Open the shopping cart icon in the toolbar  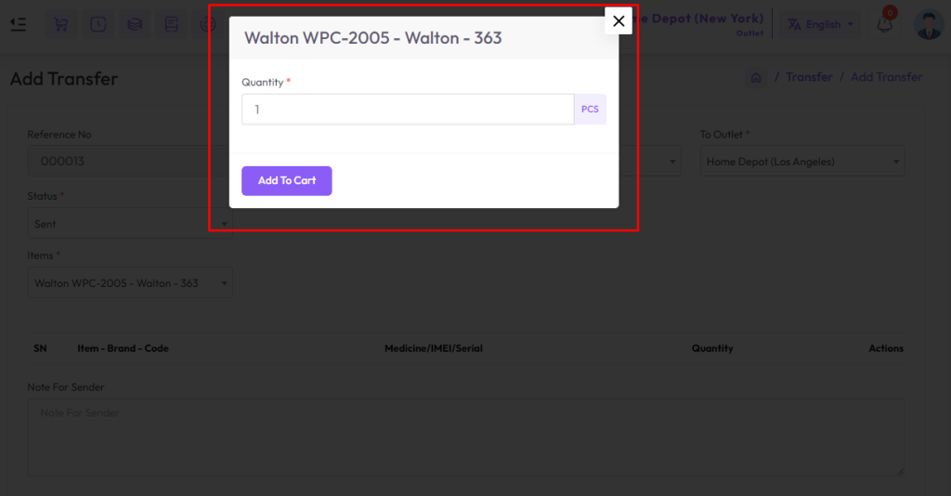pyautogui.click(x=60, y=24)
